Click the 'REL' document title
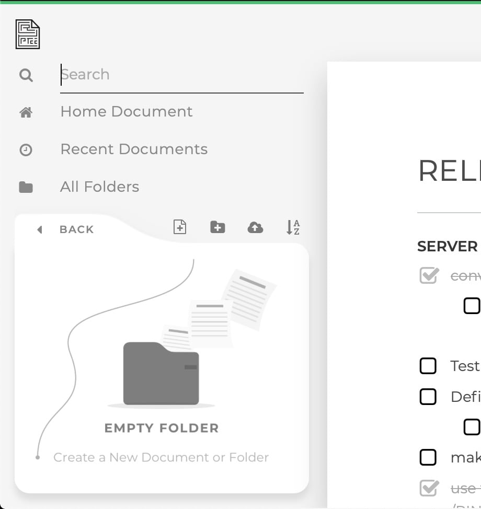 click(x=450, y=171)
